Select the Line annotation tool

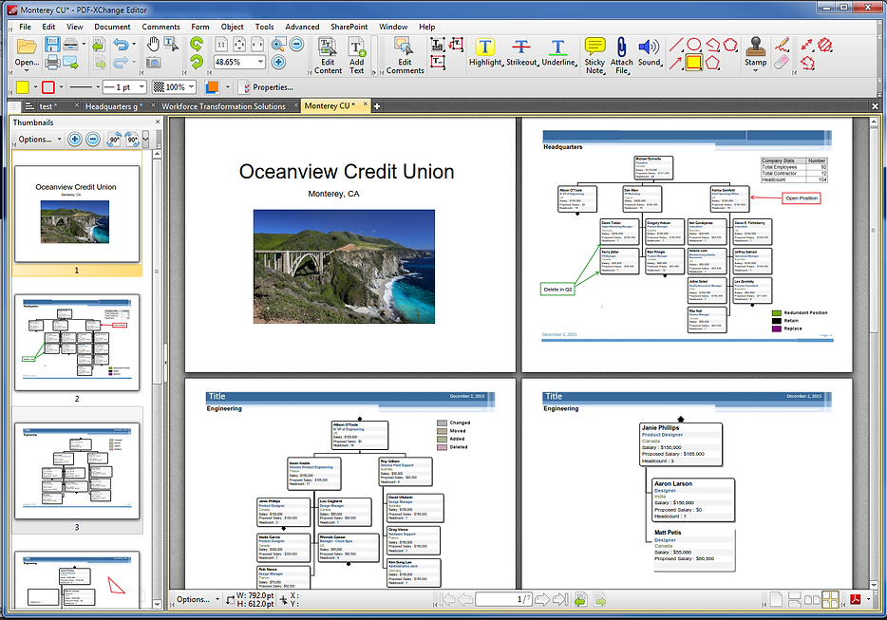675,45
